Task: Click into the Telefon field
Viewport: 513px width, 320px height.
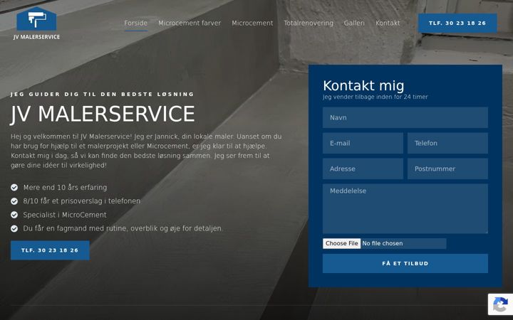Action: (447, 143)
